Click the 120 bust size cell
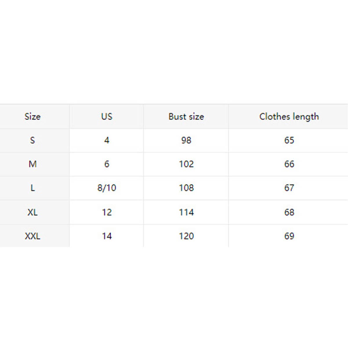The width and height of the screenshot is (348, 348). point(186,236)
